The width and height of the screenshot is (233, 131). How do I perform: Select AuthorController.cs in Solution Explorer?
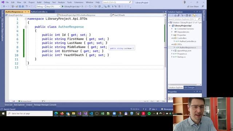188,41
